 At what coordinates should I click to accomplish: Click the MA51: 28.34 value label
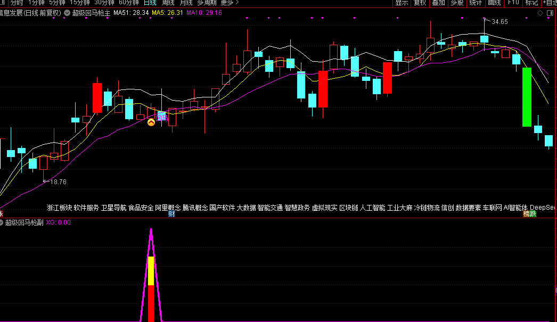131,13
